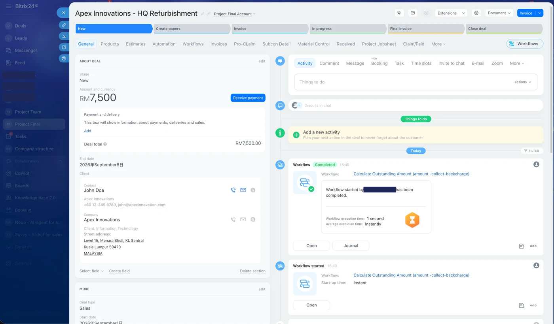Click the green plus to add a new activity
This screenshot has height=324, width=554.
tap(296, 135)
